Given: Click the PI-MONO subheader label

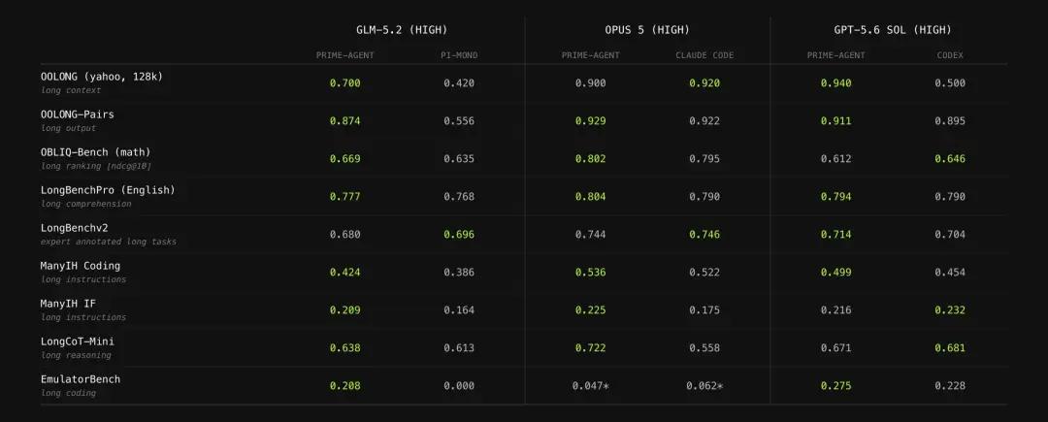Looking at the screenshot, I should click(458, 55).
